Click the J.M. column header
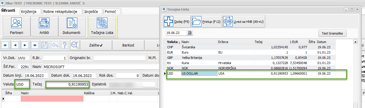This screenshot has height=108, width=365. pos(113,93)
